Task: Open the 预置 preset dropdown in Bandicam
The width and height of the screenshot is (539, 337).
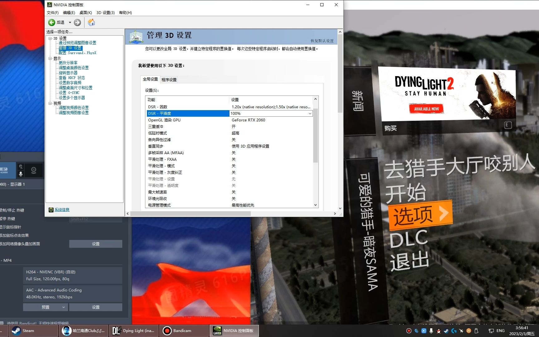Action: 46,307
